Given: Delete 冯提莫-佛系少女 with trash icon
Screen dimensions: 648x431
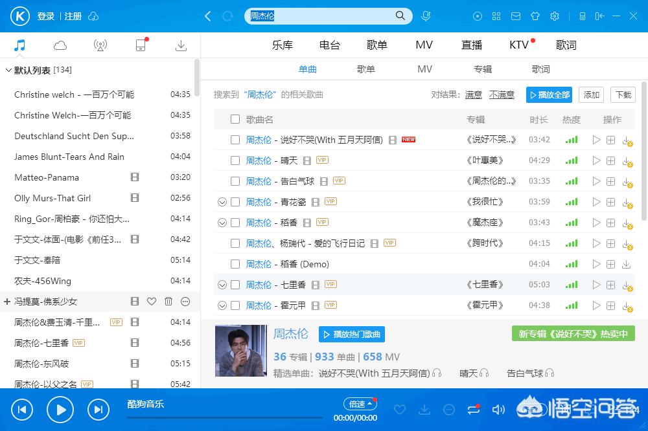Looking at the screenshot, I should [168, 302].
